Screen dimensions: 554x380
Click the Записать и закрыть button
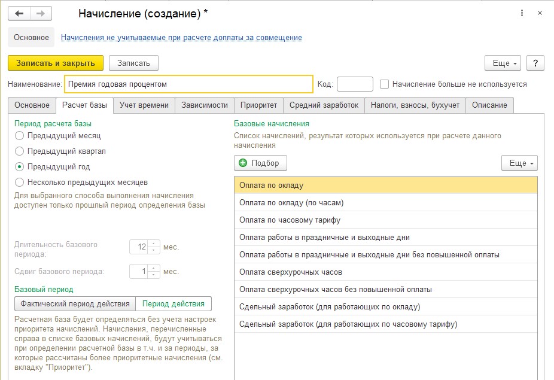tap(56, 63)
